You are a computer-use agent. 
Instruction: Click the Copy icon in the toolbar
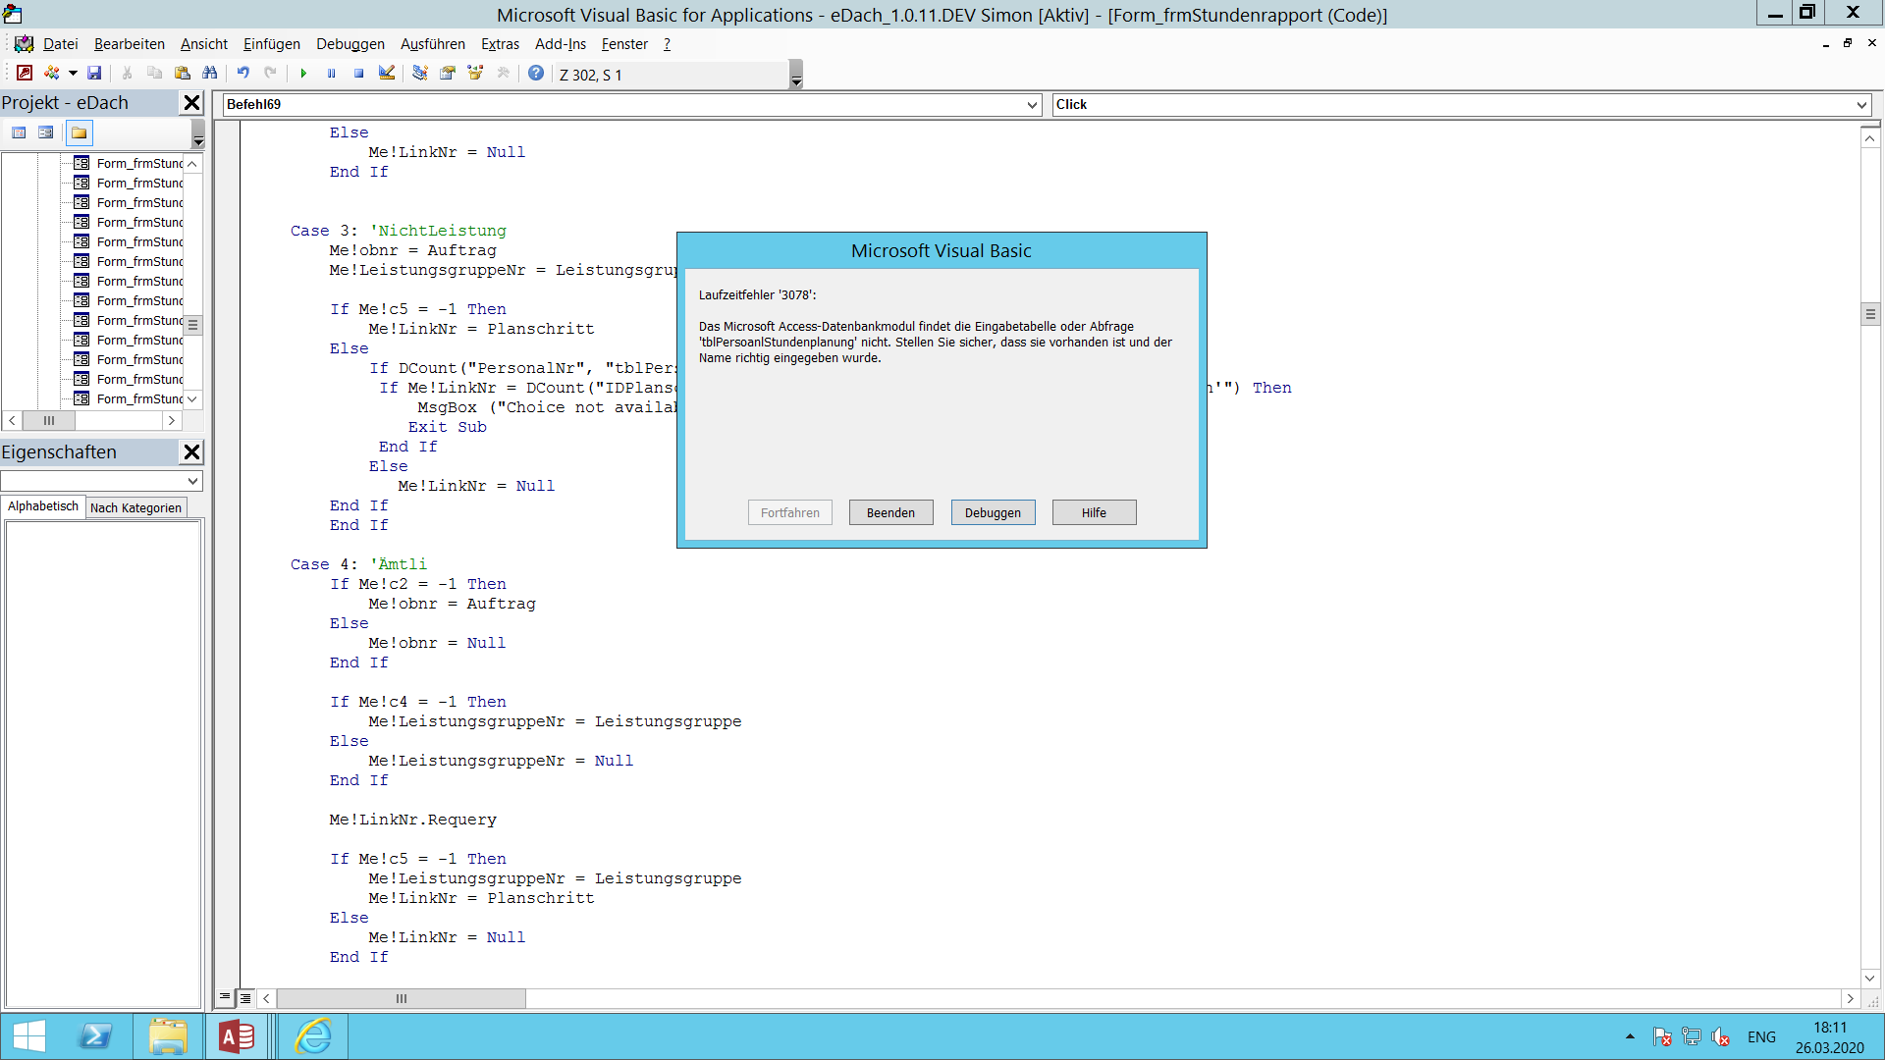(x=154, y=74)
